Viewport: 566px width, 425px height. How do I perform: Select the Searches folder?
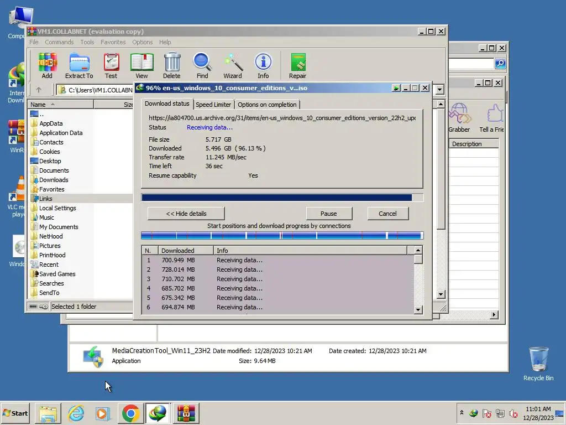pos(51,283)
